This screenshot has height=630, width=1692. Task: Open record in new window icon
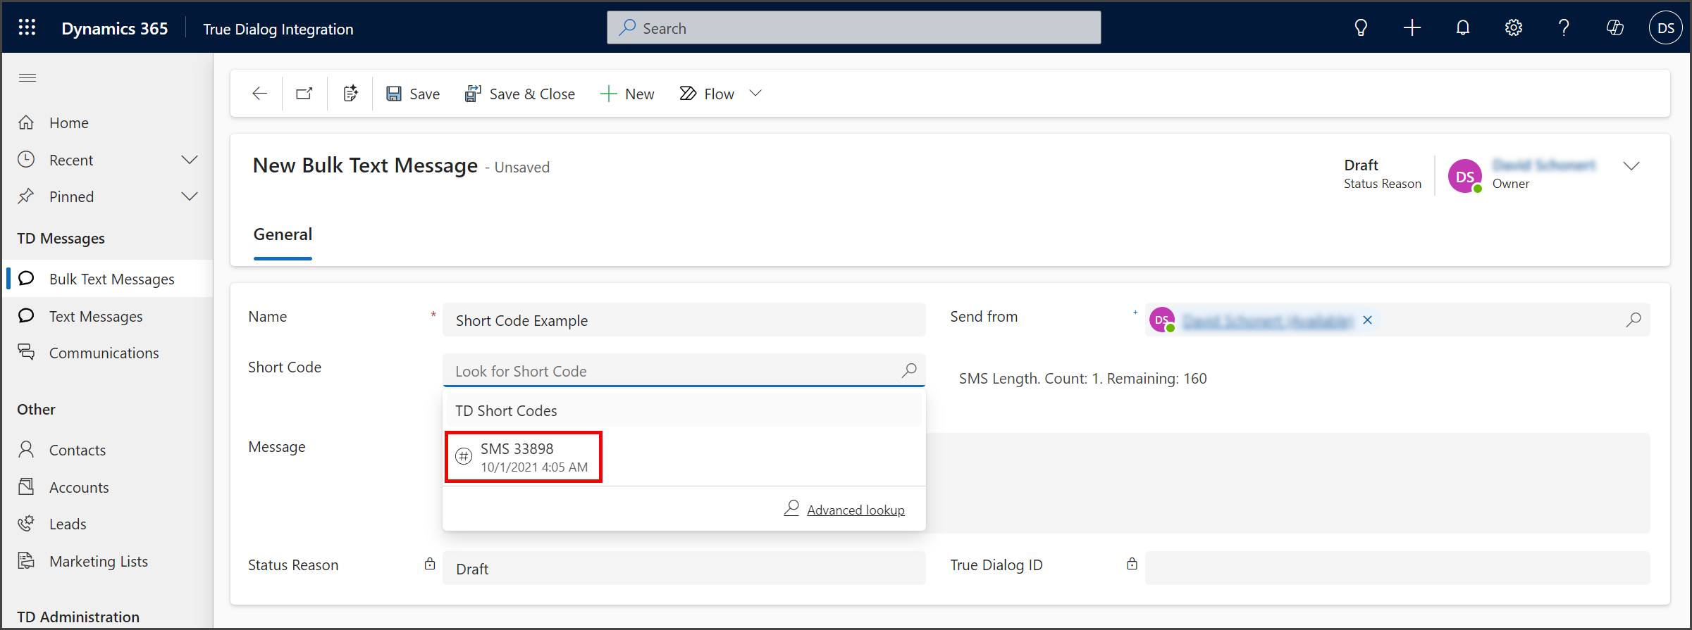[304, 94]
